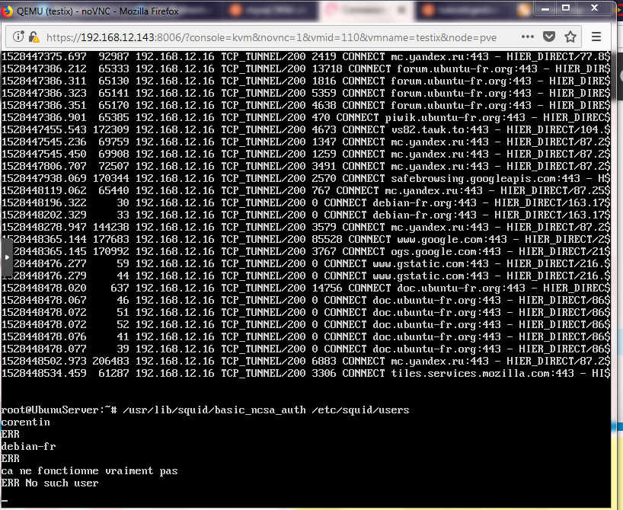Click the typed line 'corentin'

(x=26, y=422)
